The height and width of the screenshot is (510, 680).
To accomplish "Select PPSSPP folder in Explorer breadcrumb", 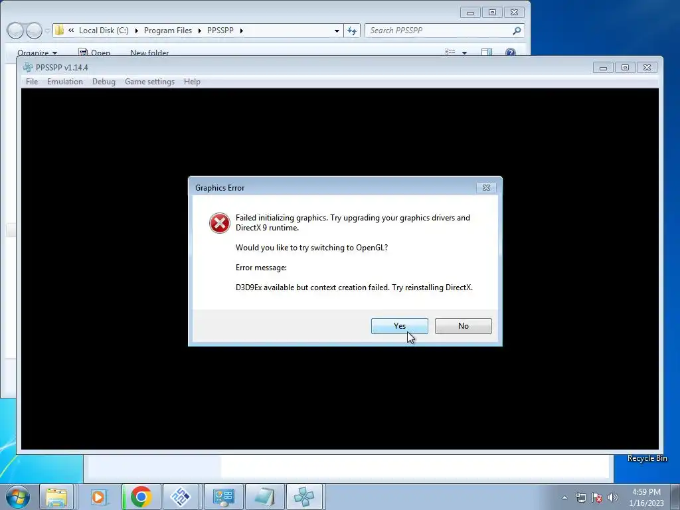I will [x=220, y=31].
